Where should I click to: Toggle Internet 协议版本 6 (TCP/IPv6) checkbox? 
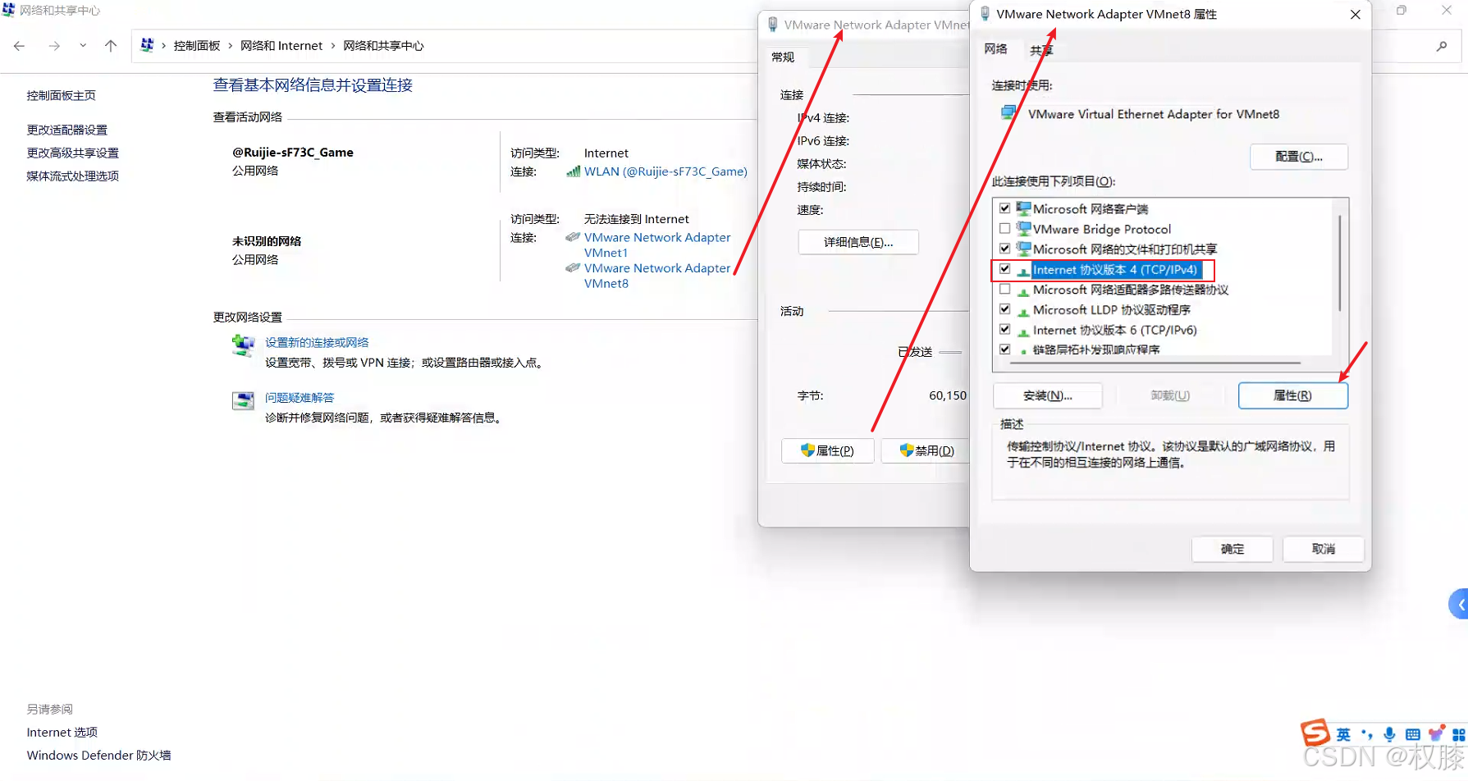pos(1004,330)
